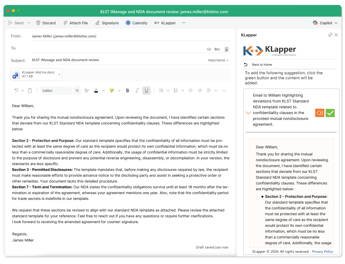Toggle bold formatting
Screen dimensions: 345x264
click(127, 90)
